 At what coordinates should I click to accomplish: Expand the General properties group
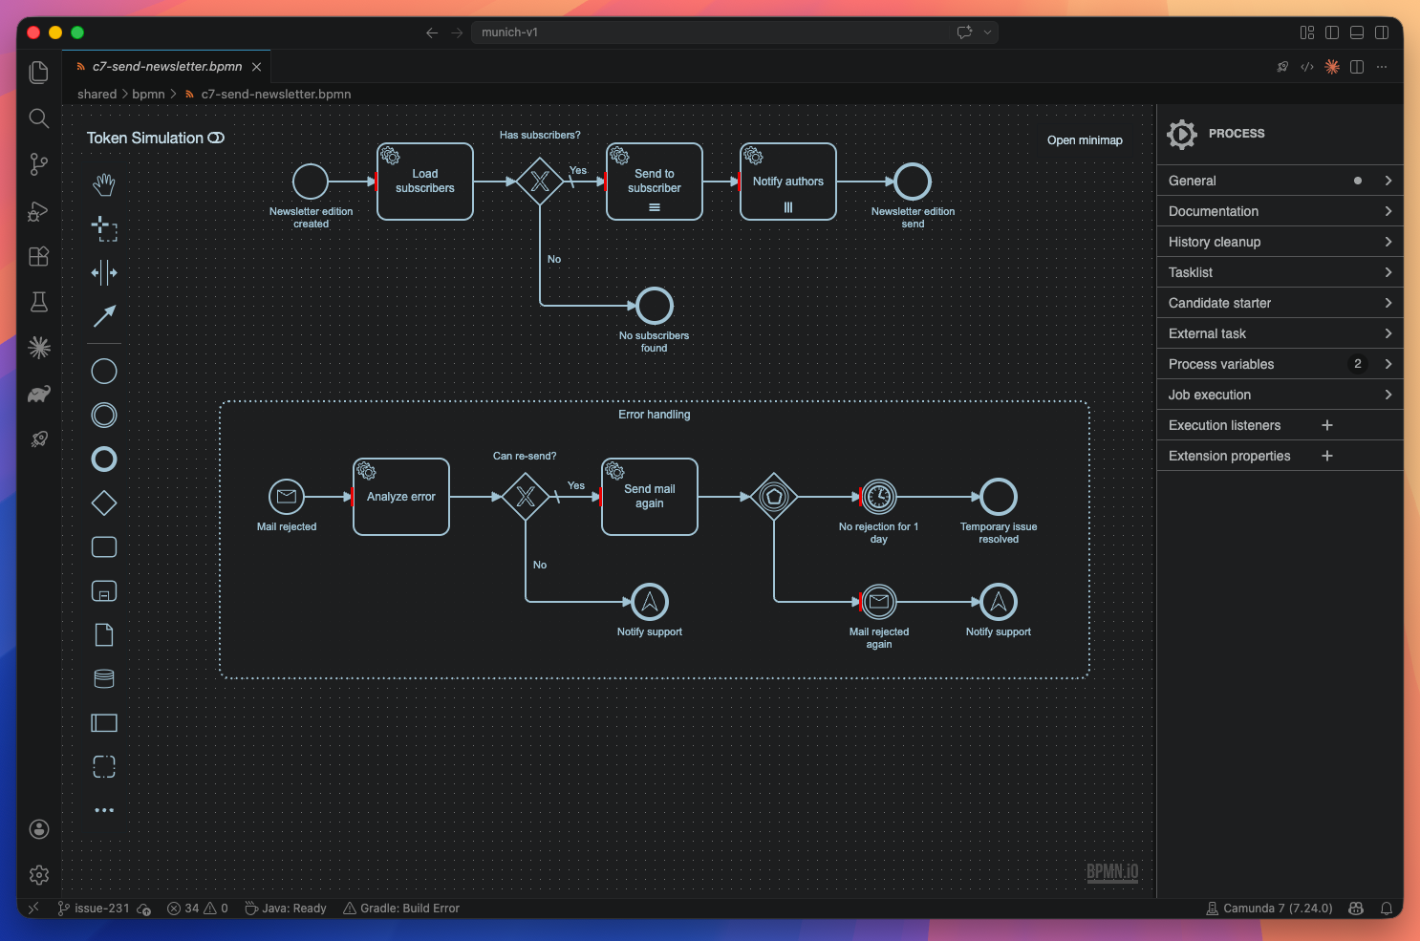pos(1280,181)
